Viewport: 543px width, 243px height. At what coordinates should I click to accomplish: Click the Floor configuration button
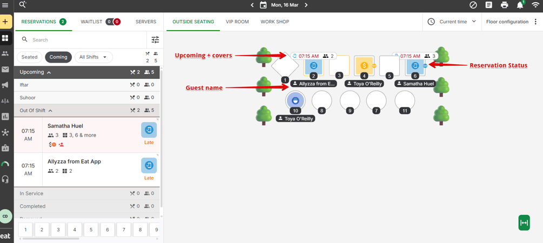click(x=507, y=22)
